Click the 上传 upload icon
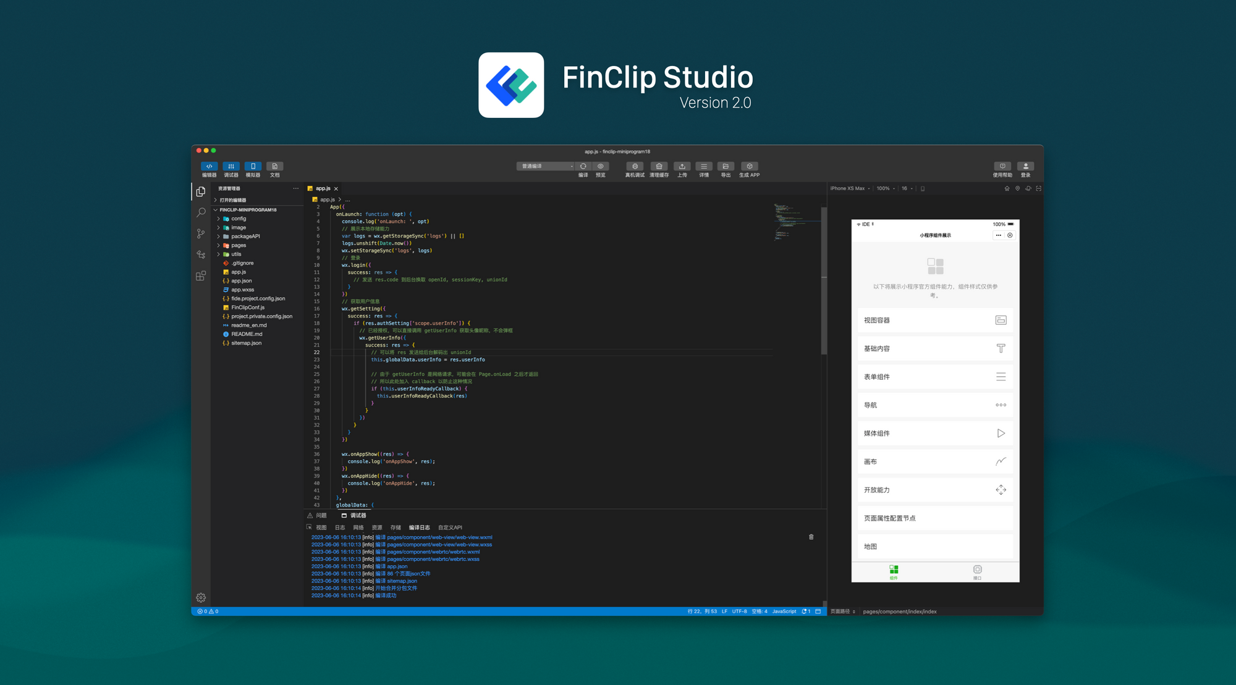The width and height of the screenshot is (1236, 685). point(682,166)
